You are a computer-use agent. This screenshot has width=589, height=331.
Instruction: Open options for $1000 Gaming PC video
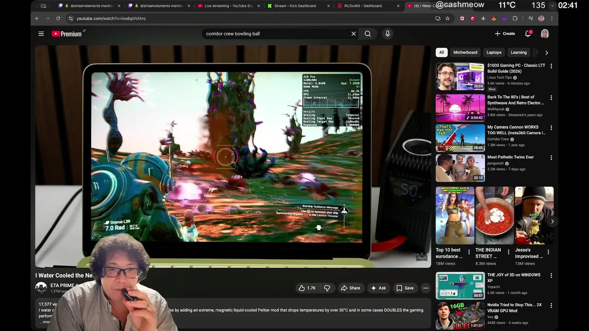[x=551, y=66]
